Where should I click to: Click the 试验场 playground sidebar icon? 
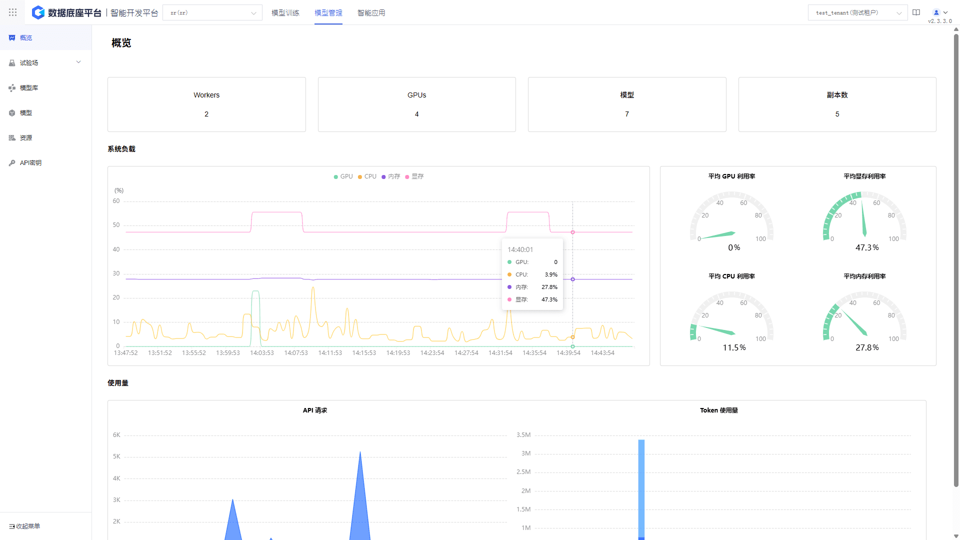pyautogui.click(x=12, y=63)
